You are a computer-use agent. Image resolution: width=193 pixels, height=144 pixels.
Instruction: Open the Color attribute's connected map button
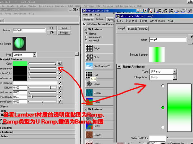point(60,63)
